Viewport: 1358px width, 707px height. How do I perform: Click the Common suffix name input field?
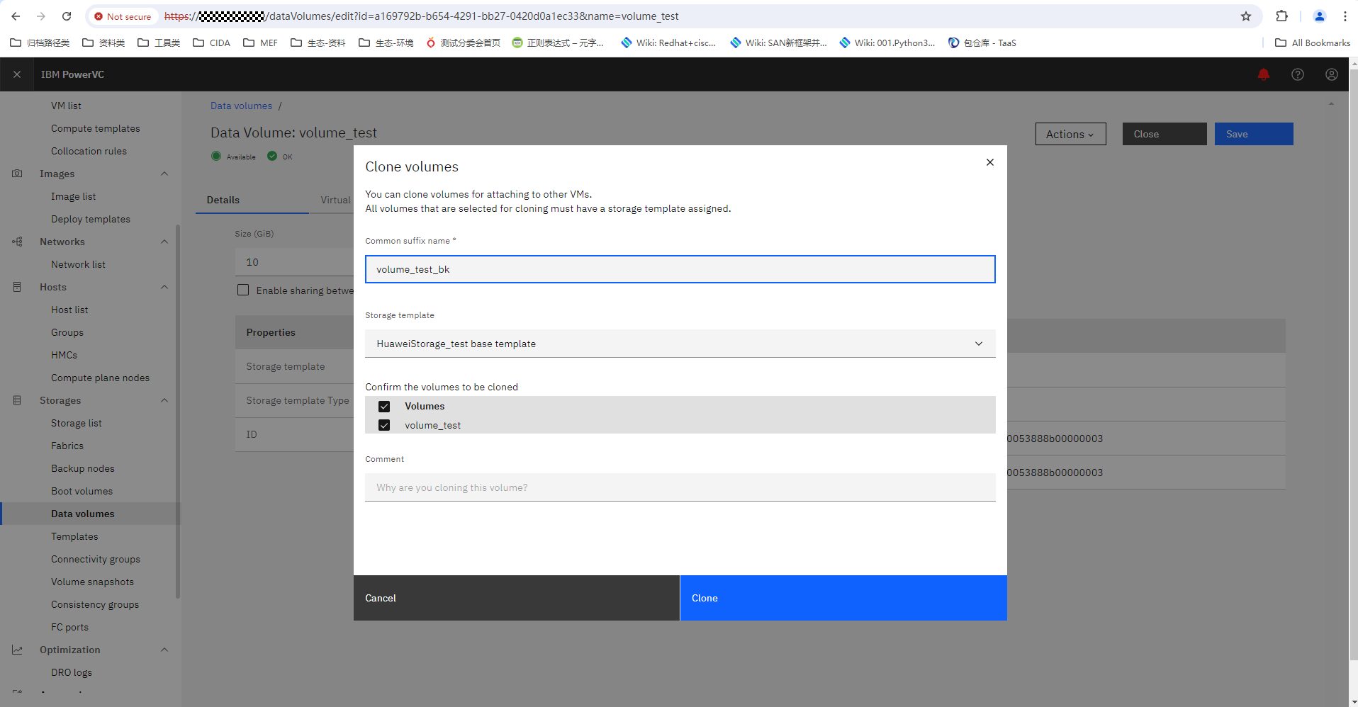point(680,269)
